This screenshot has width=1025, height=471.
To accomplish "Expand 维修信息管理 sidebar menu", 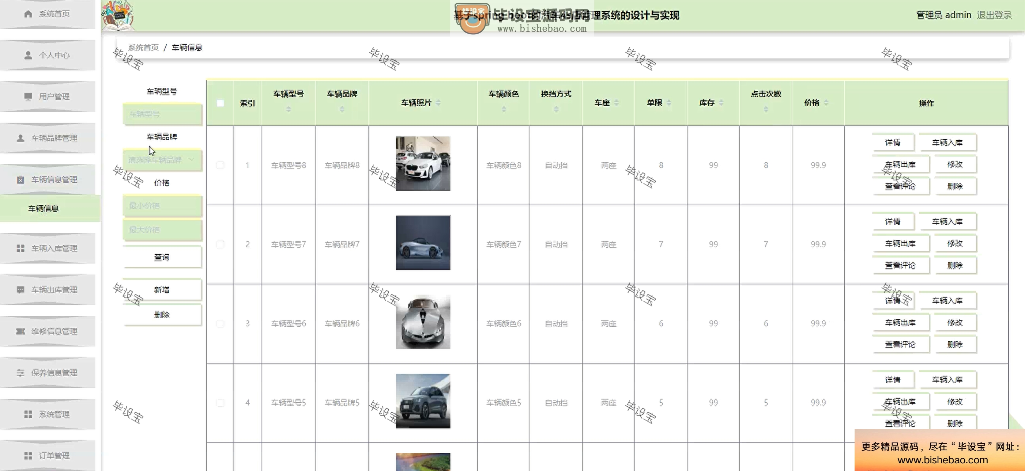I will point(48,331).
